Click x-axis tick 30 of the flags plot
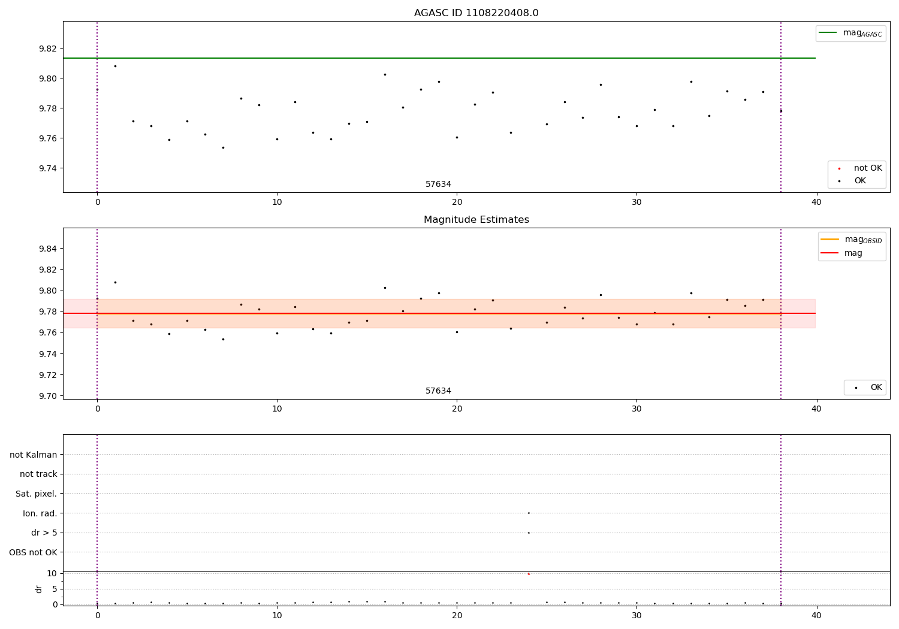 click(x=636, y=615)
